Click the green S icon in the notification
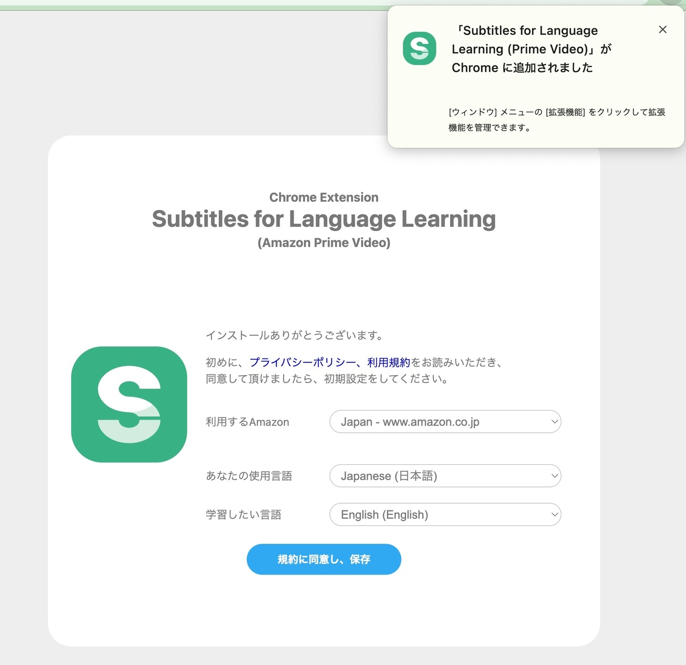The width and height of the screenshot is (686, 665). pos(419,48)
